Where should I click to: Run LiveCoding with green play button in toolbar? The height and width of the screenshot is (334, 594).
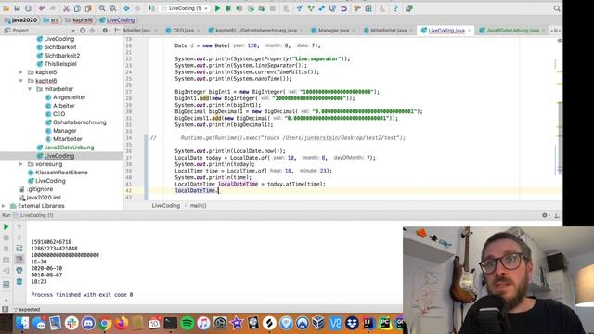coord(217,8)
